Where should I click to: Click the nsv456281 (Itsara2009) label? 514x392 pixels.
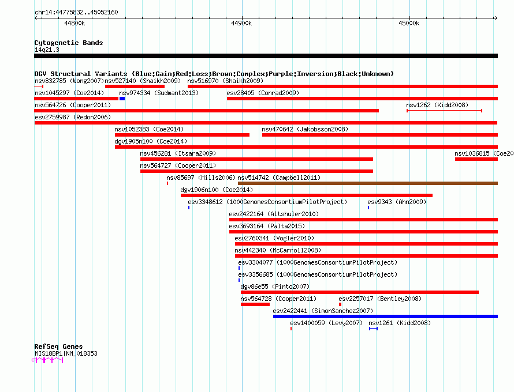(x=178, y=153)
